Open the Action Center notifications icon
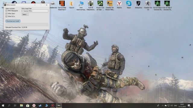The image size is (193, 108). point(189,105)
